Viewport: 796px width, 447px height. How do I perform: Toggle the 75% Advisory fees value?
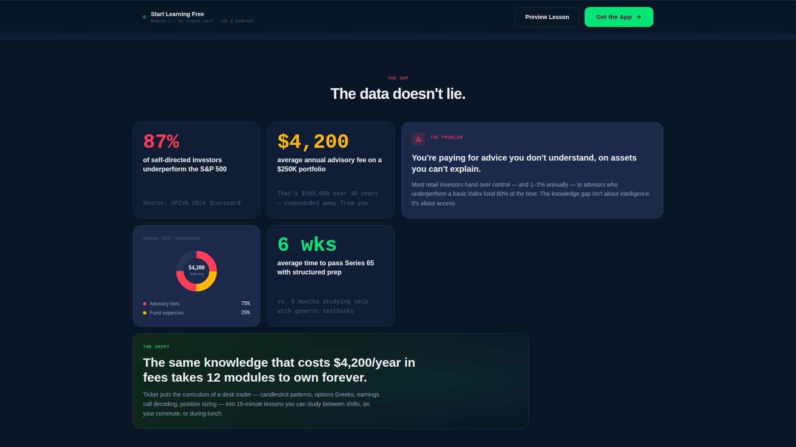[x=245, y=303]
